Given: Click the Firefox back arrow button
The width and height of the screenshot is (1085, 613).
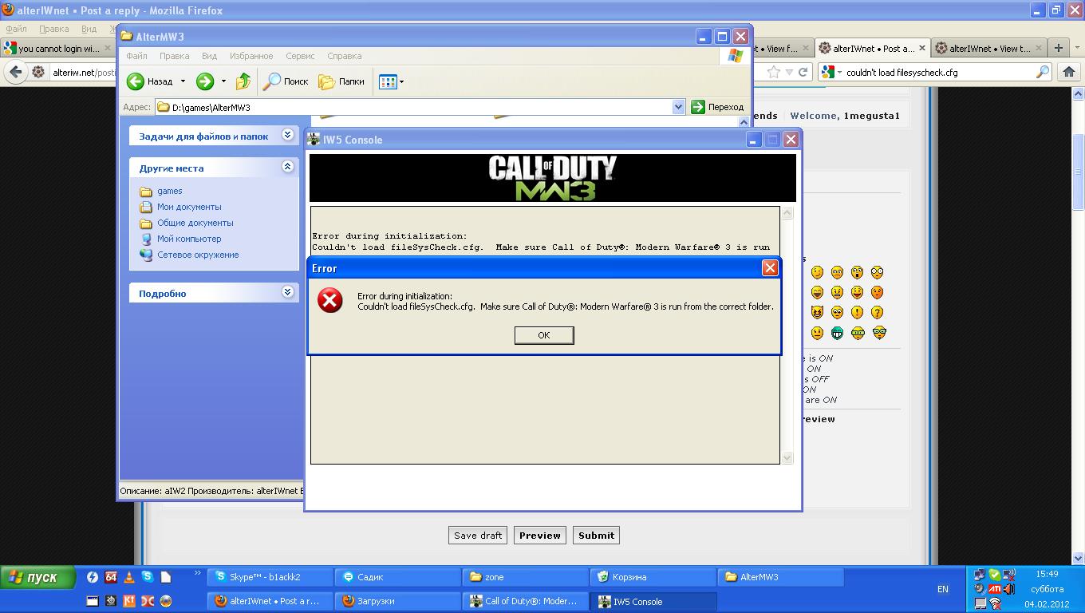Looking at the screenshot, I should coord(15,72).
